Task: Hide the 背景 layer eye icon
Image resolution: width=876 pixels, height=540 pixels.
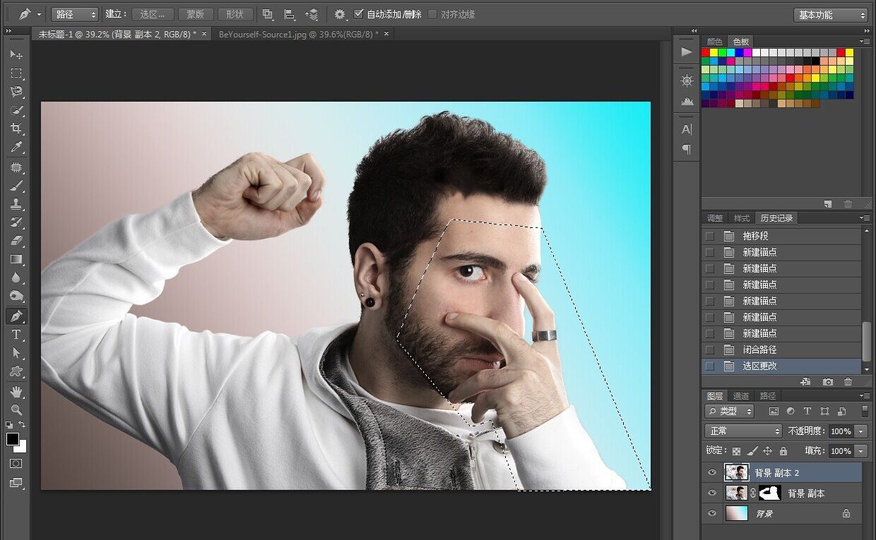Action: click(x=712, y=514)
